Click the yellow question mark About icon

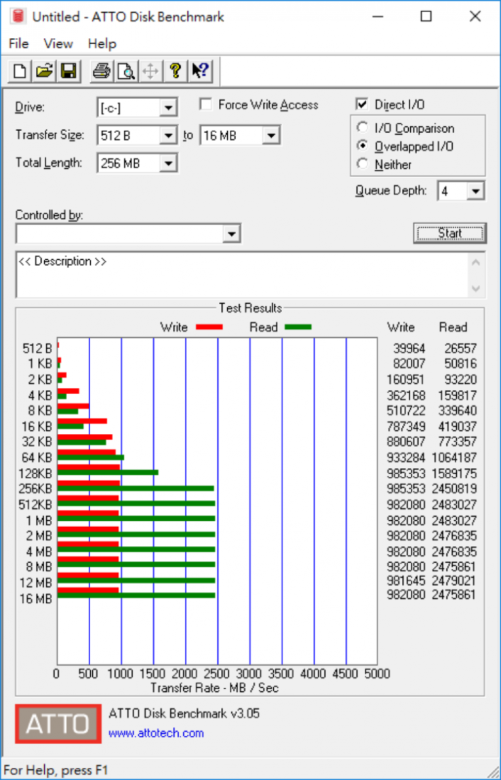tap(175, 71)
